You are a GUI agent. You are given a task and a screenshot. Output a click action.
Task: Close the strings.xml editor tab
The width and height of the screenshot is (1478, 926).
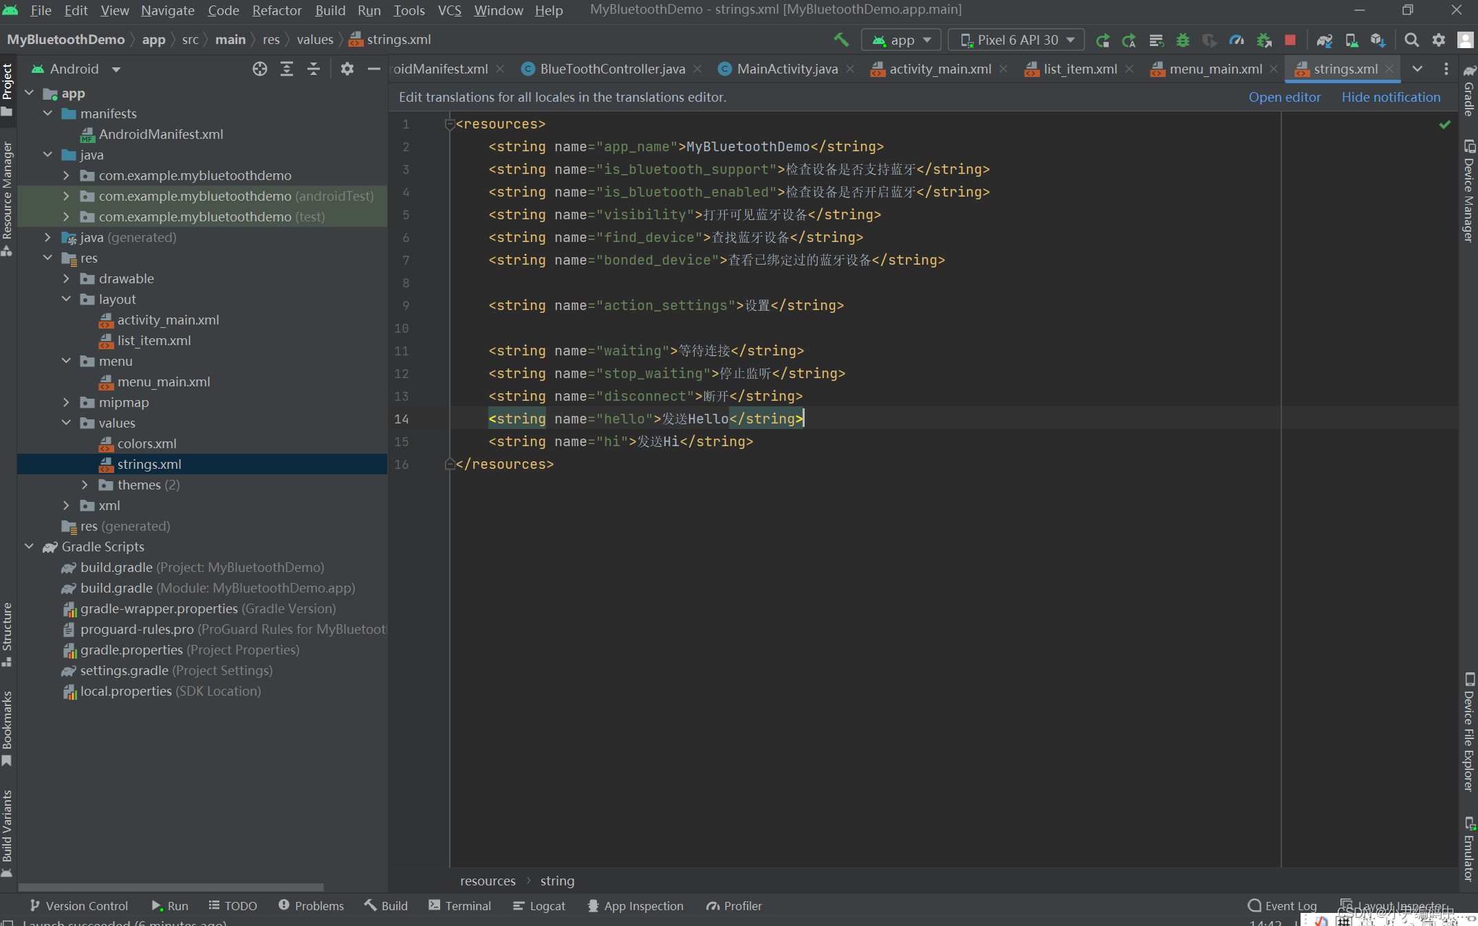coord(1389,69)
